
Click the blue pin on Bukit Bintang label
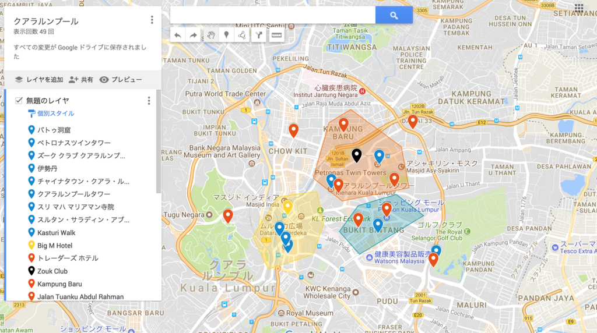(x=378, y=225)
